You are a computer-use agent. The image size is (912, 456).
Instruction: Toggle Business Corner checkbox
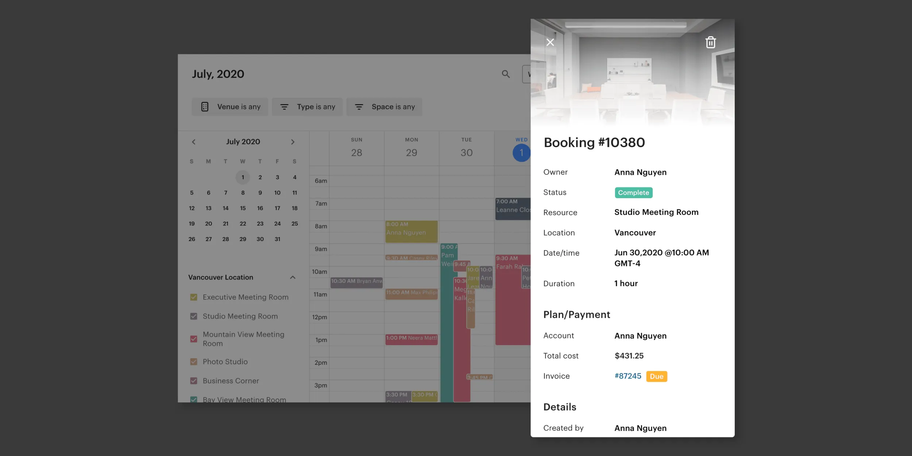coord(194,381)
